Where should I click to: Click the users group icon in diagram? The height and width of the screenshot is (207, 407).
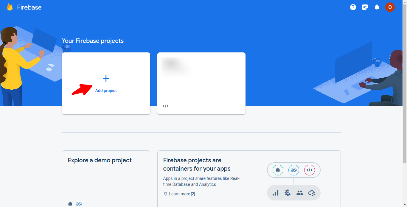(x=300, y=193)
